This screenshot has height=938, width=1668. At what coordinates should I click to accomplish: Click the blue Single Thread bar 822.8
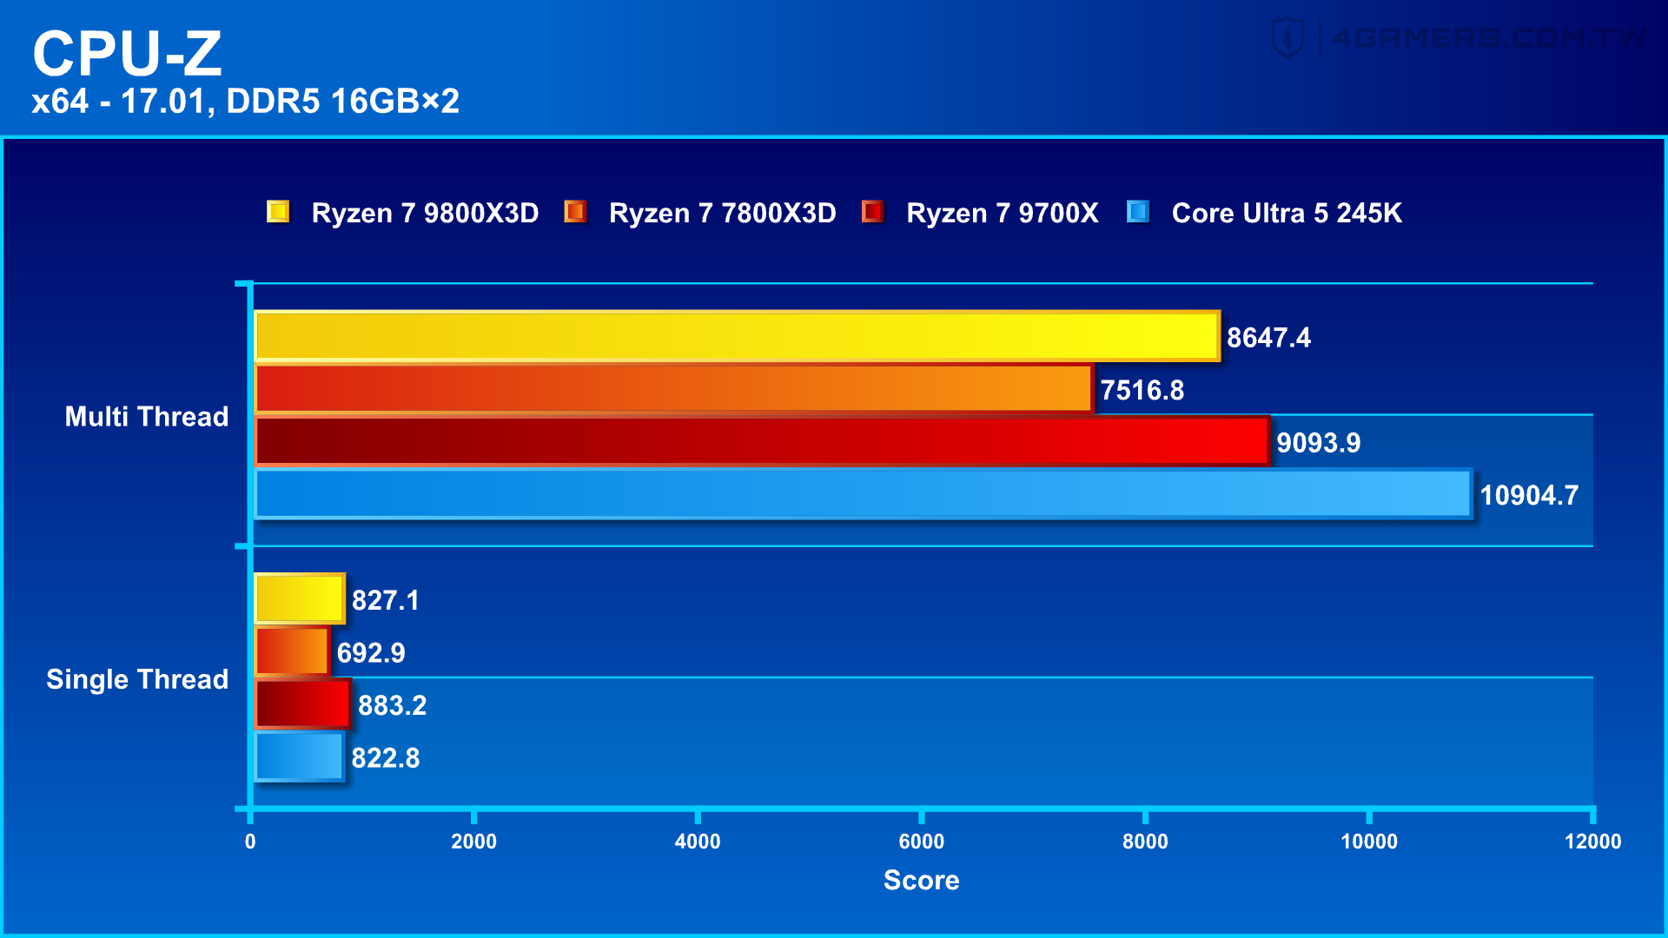[300, 756]
